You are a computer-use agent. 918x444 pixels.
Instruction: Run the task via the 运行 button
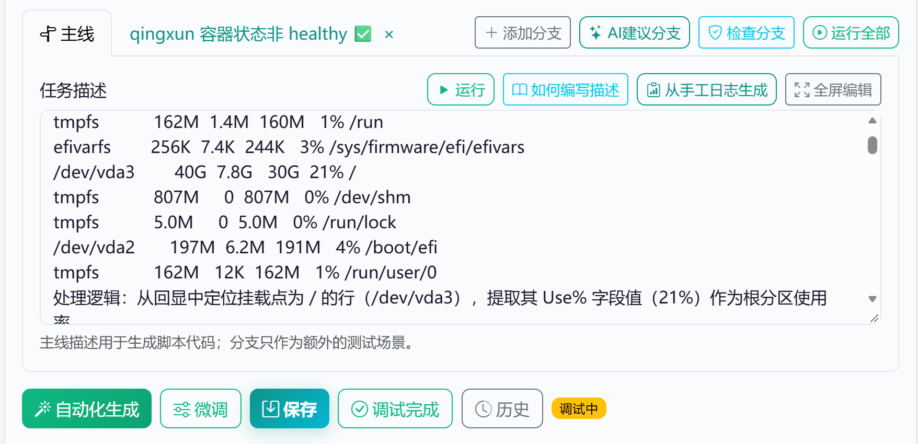point(461,89)
